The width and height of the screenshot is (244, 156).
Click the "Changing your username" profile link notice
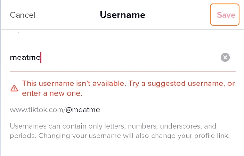[134, 136]
